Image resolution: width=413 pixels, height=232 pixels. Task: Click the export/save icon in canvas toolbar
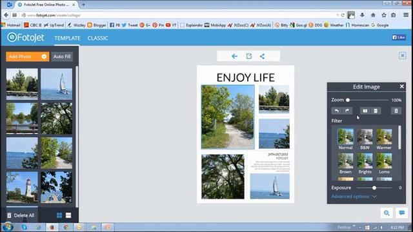tap(249, 56)
